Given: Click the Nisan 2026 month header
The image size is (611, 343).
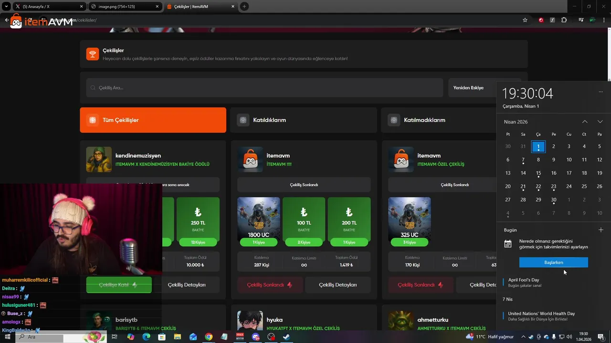Looking at the screenshot, I should pyautogui.click(x=516, y=122).
